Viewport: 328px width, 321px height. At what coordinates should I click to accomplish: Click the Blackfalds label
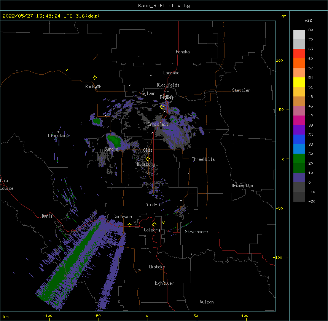click(168, 85)
